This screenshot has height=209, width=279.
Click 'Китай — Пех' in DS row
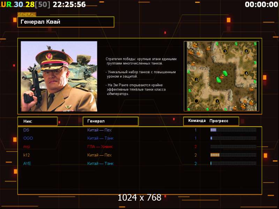click(x=99, y=130)
